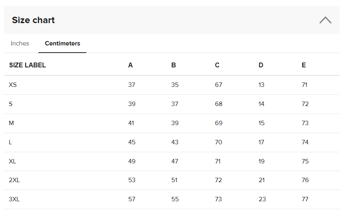
Task: Click the L measurement C value 70
Action: (219, 142)
